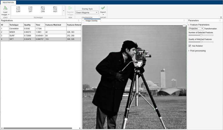This screenshot has height=130, width=223.
Task: Click the Register Images play icon
Action: [70, 8]
